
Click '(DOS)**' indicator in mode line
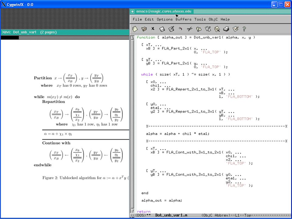pyautogui.click(x=143, y=215)
